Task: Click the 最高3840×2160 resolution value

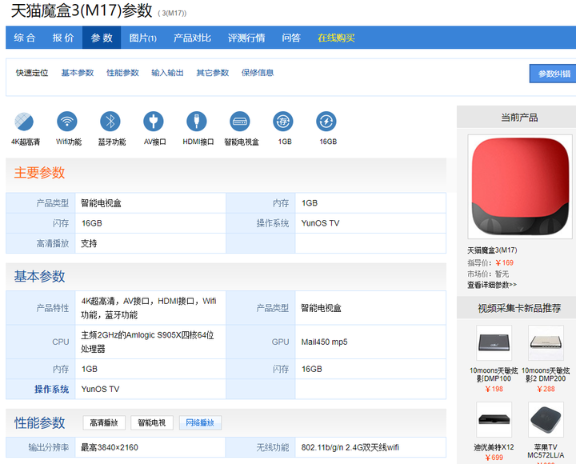Action: pos(110,447)
